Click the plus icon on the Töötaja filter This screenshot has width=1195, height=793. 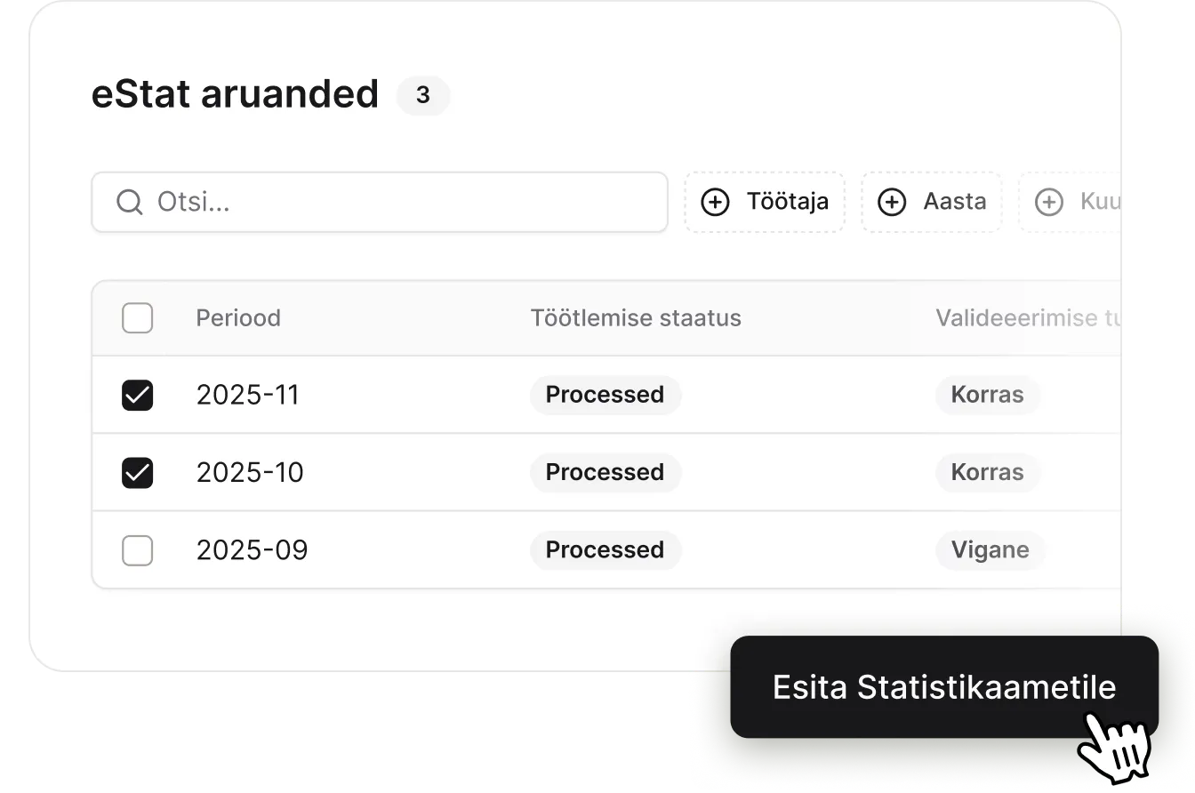pos(716,203)
